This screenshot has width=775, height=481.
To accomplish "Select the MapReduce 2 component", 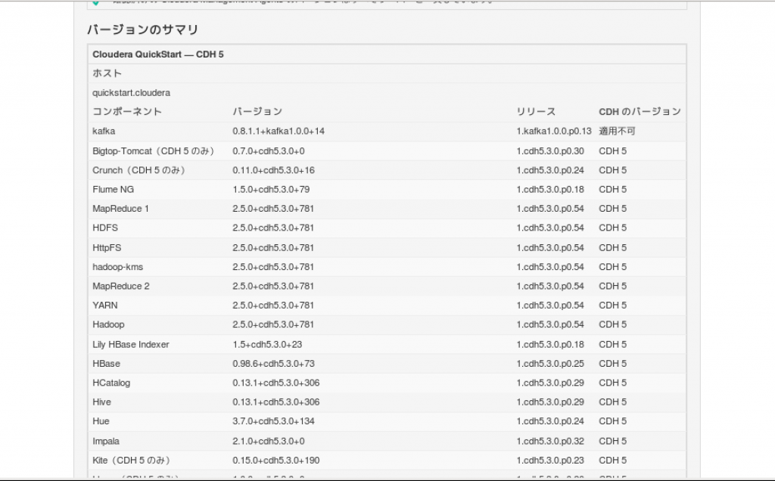I will coord(121,287).
